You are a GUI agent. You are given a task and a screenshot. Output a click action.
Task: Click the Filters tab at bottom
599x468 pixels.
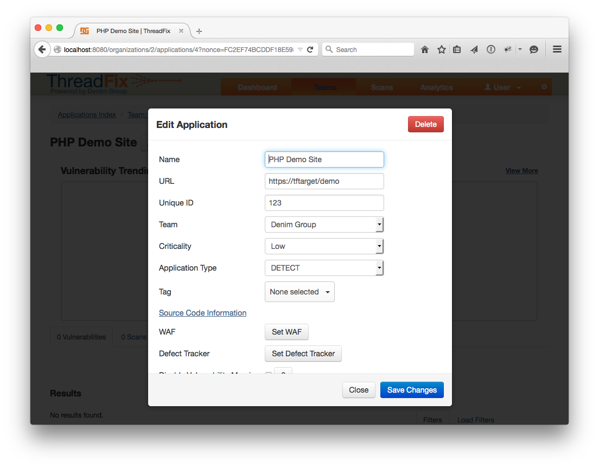[432, 420]
